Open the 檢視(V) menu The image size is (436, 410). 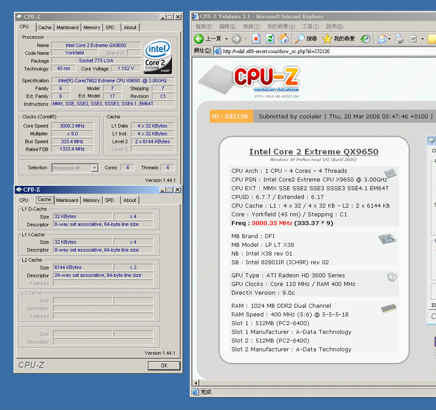(x=252, y=27)
